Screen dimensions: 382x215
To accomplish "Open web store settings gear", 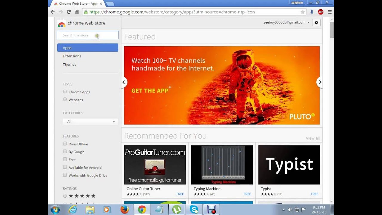I will [x=316, y=23].
